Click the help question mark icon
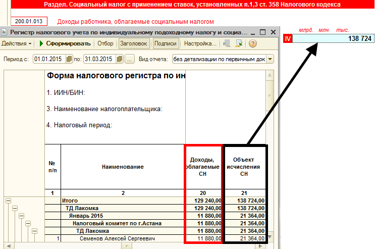 pyautogui.click(x=253, y=43)
